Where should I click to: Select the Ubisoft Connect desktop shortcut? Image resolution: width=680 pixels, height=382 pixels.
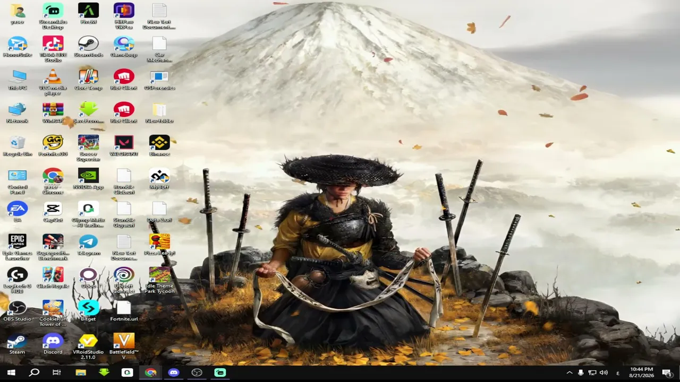[124, 280]
